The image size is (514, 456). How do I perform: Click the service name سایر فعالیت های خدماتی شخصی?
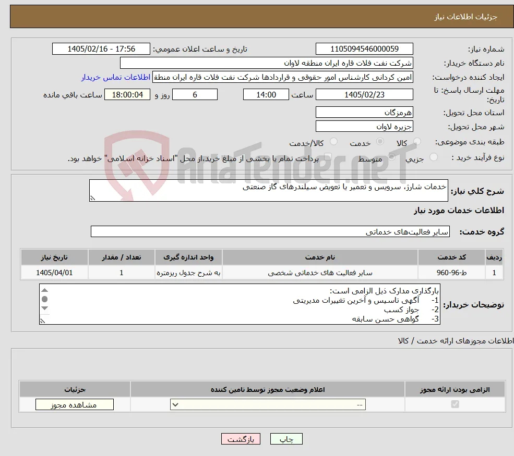(x=320, y=273)
